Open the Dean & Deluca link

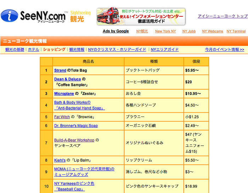[x=68, y=79]
